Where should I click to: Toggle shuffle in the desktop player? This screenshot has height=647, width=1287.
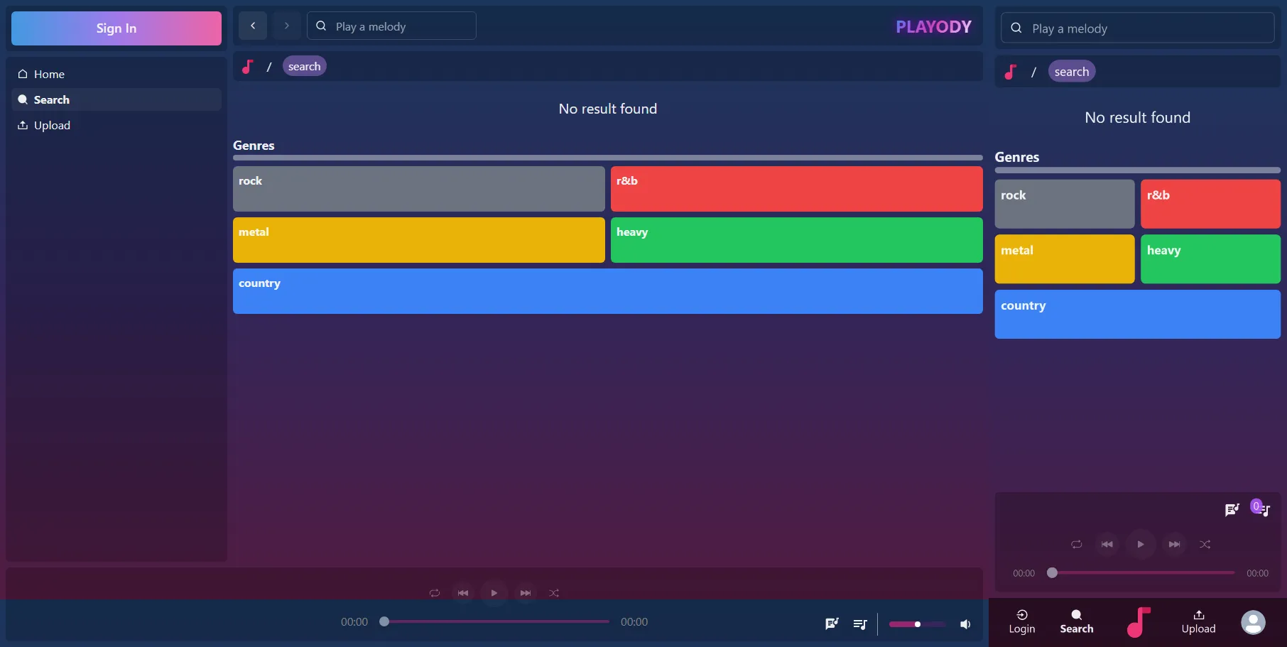click(554, 593)
